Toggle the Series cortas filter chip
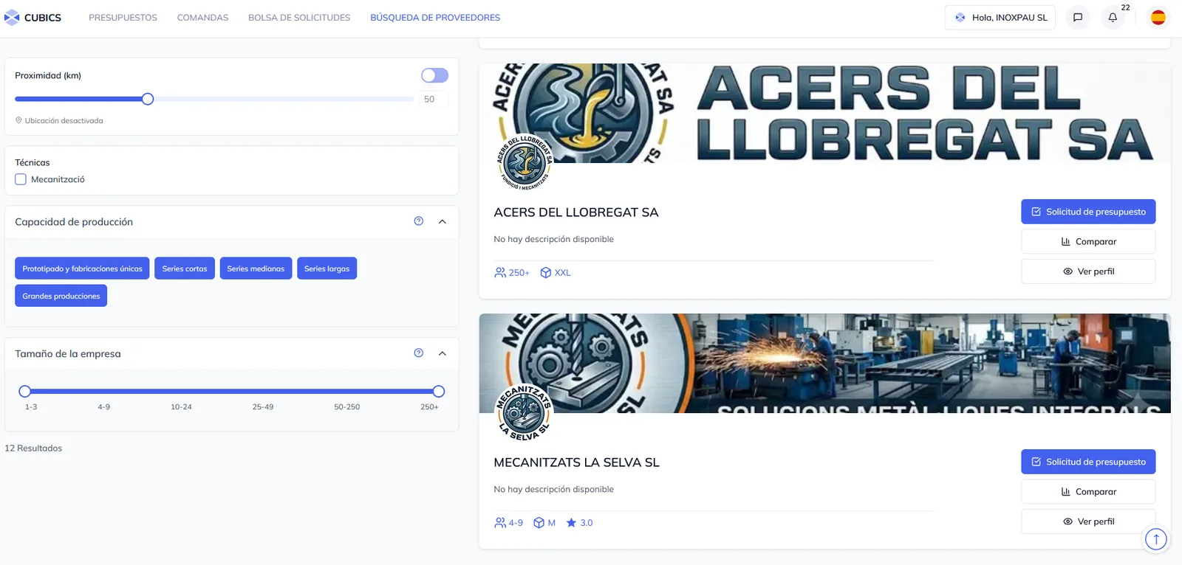Screen dimensions: 1182x565 point(185,268)
